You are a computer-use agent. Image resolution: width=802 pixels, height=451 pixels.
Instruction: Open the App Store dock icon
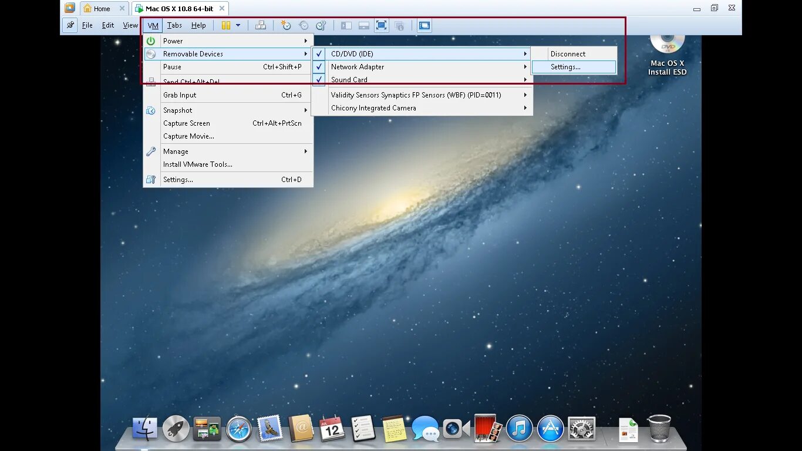pyautogui.click(x=551, y=429)
